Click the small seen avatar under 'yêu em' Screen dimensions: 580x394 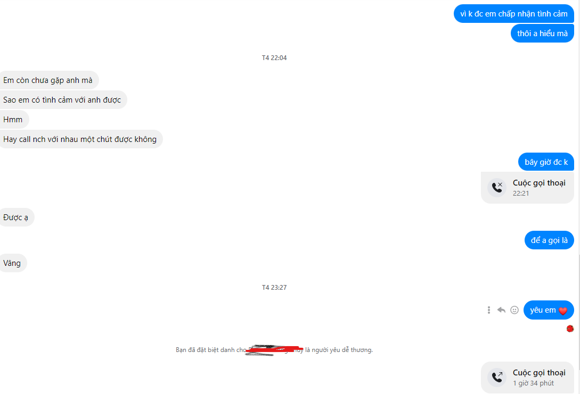coord(570,328)
